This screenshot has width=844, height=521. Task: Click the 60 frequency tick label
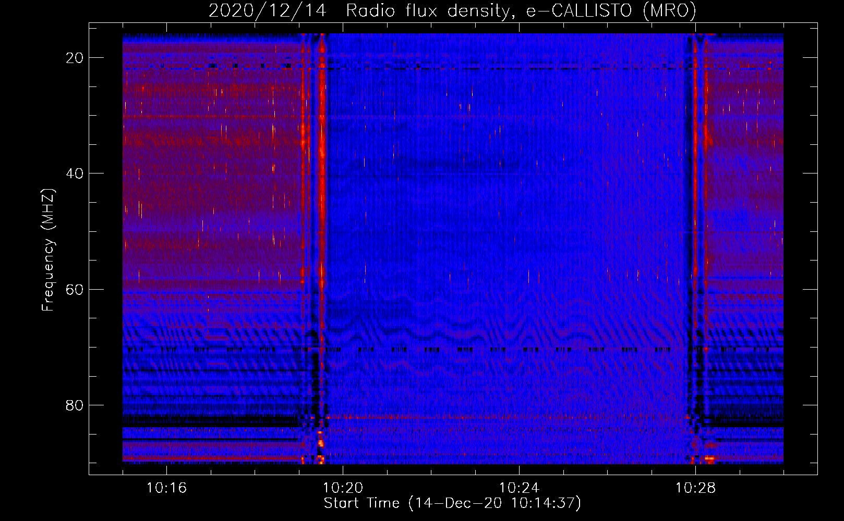(x=75, y=289)
